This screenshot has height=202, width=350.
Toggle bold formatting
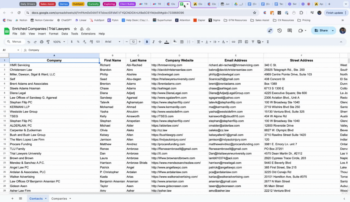[147, 42]
